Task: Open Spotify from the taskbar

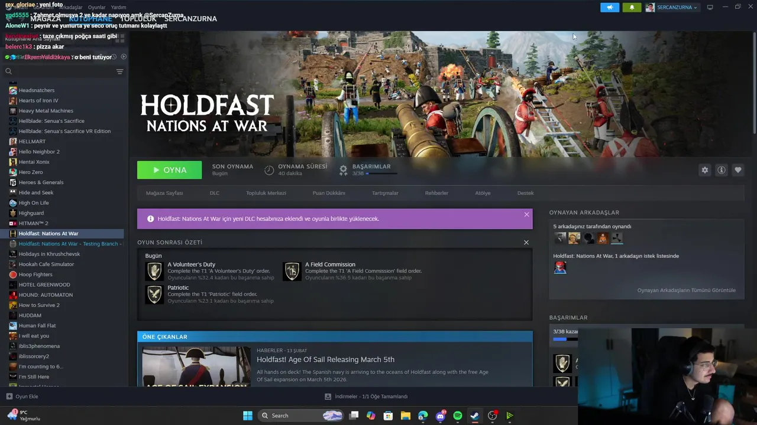Action: (457, 416)
